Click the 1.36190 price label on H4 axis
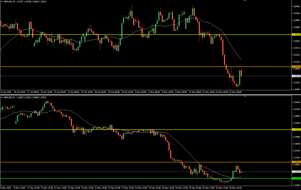 click(x=296, y=13)
